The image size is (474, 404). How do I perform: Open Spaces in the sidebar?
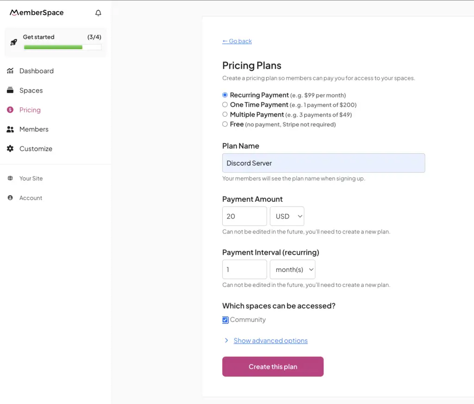pos(31,90)
